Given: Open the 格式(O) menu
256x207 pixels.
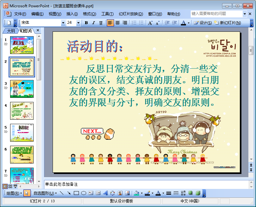Looking at the screenshot, I should (x=89, y=14).
